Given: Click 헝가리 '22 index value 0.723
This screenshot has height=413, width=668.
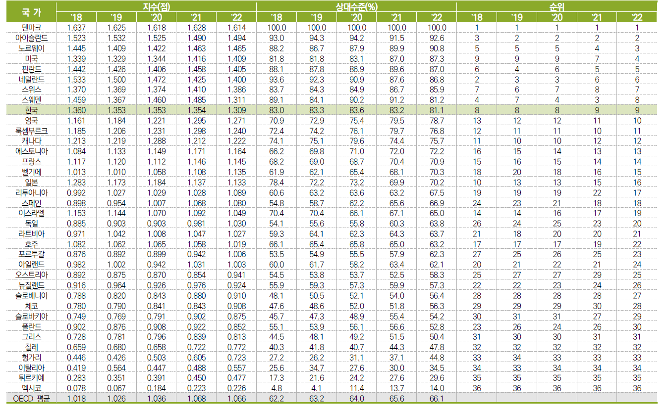Looking at the screenshot, I should (x=236, y=357).
